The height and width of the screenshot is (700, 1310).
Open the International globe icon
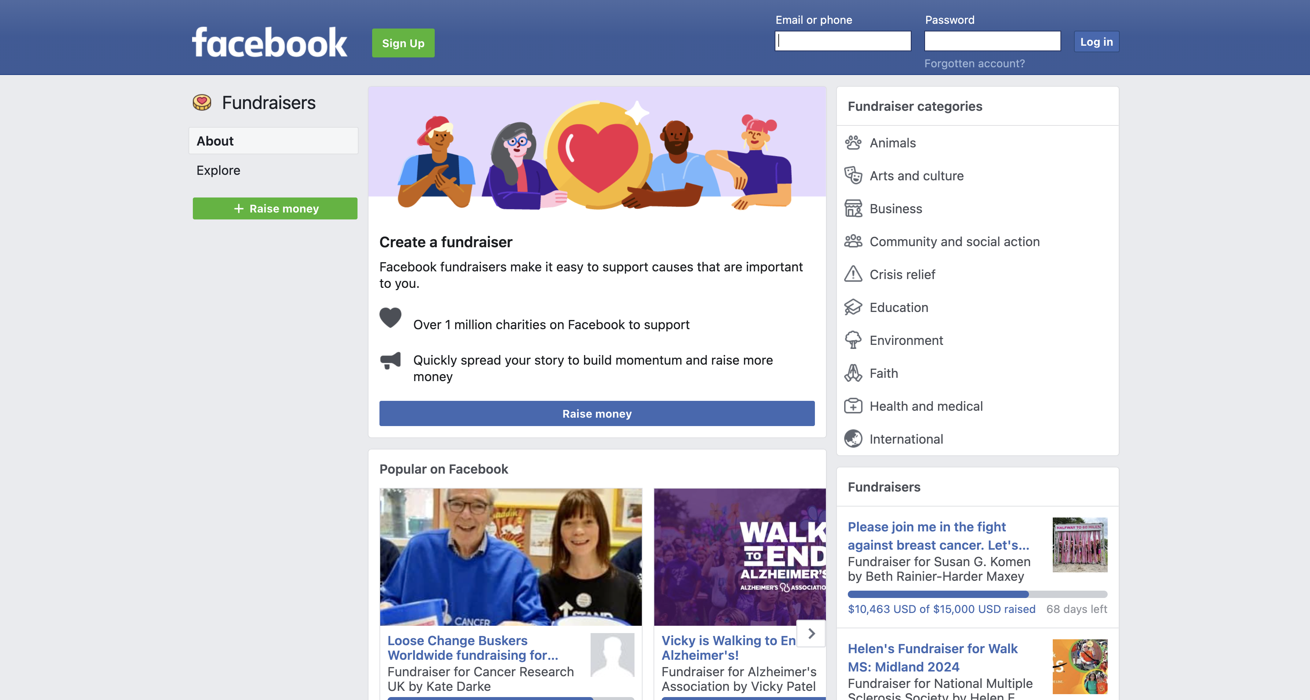[x=853, y=439]
